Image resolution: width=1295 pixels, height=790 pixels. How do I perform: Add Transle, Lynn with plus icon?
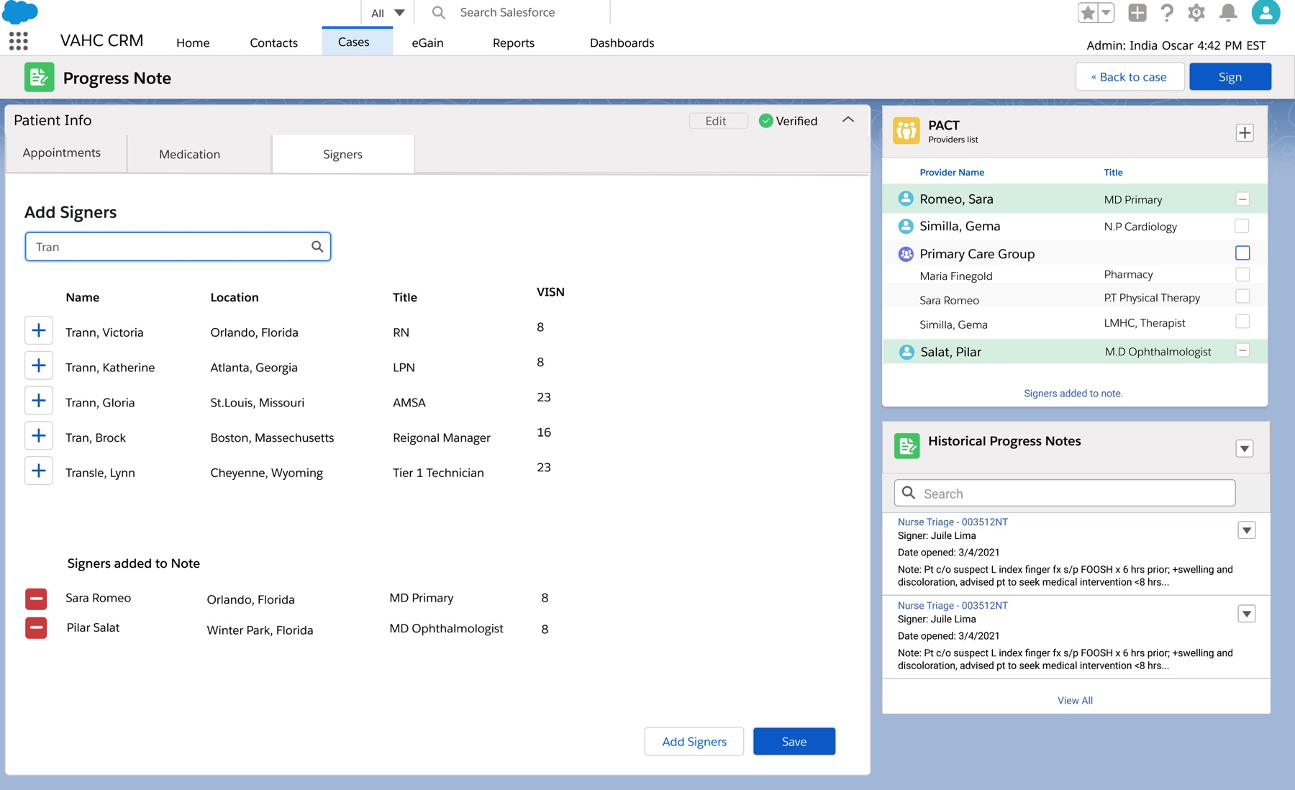tap(39, 471)
